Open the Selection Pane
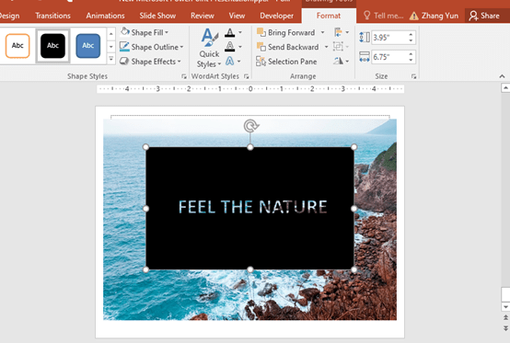Viewport: 510px width, 343px height. (x=286, y=62)
